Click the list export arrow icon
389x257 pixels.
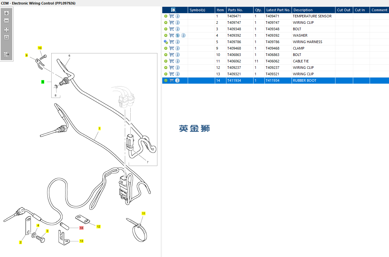[6, 54]
